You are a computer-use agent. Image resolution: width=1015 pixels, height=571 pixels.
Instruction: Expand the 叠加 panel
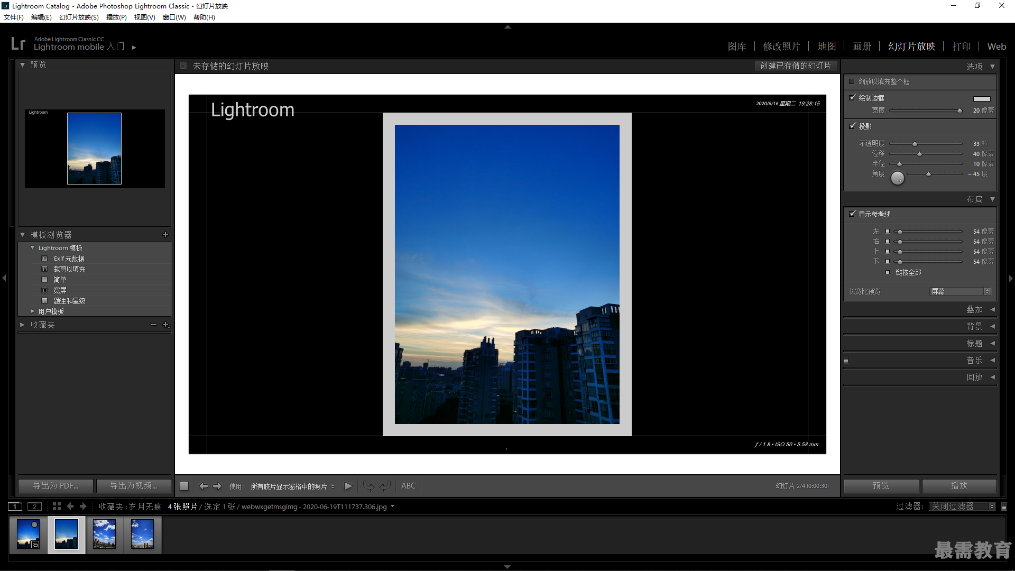pyautogui.click(x=992, y=309)
